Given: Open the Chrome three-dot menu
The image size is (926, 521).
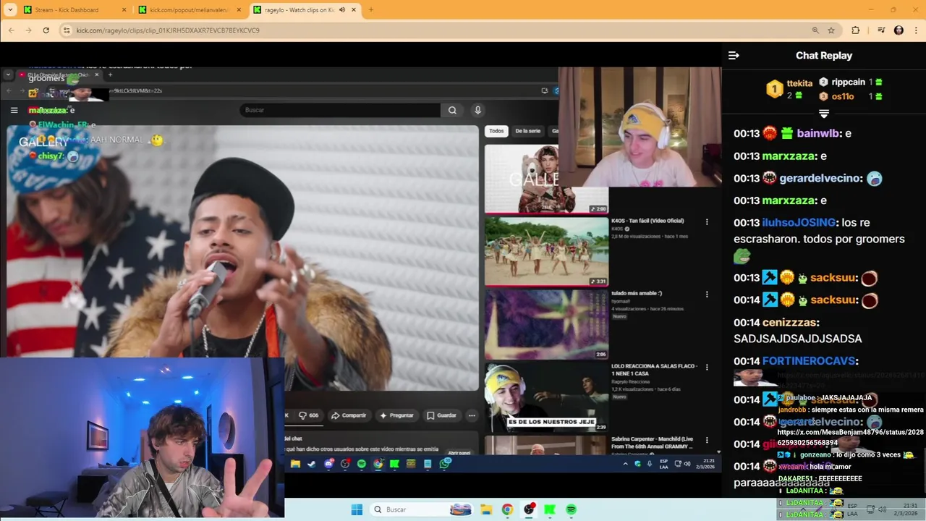Looking at the screenshot, I should (916, 30).
